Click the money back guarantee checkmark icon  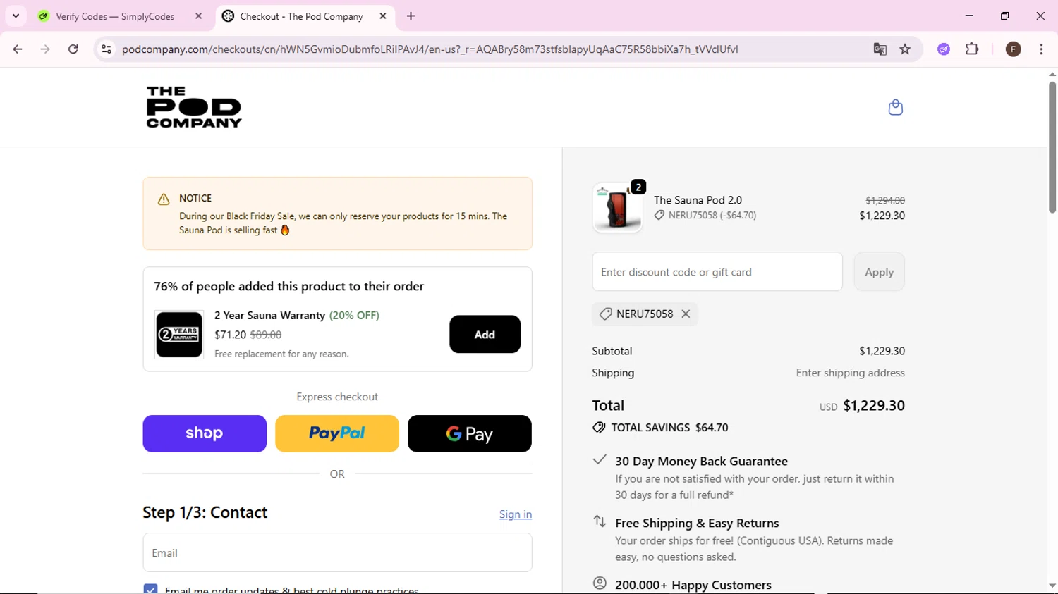pos(600,459)
